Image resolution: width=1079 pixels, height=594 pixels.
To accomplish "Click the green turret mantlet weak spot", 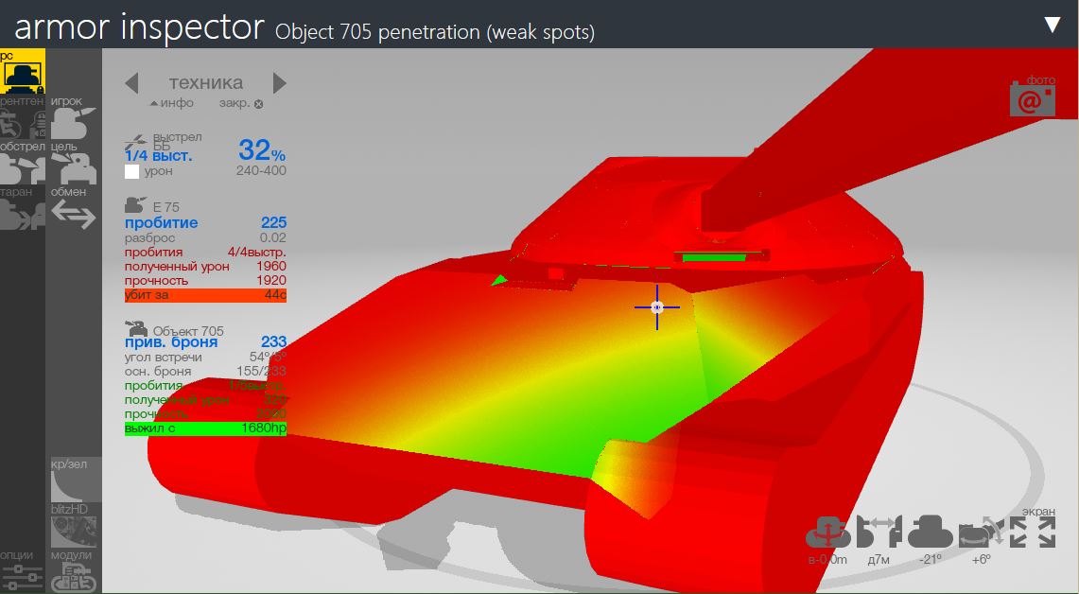I will (714, 257).
